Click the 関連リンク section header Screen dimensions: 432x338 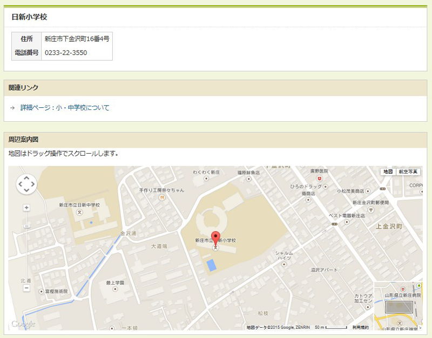click(215, 88)
